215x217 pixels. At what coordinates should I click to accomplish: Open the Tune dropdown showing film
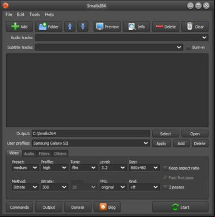coord(84,168)
